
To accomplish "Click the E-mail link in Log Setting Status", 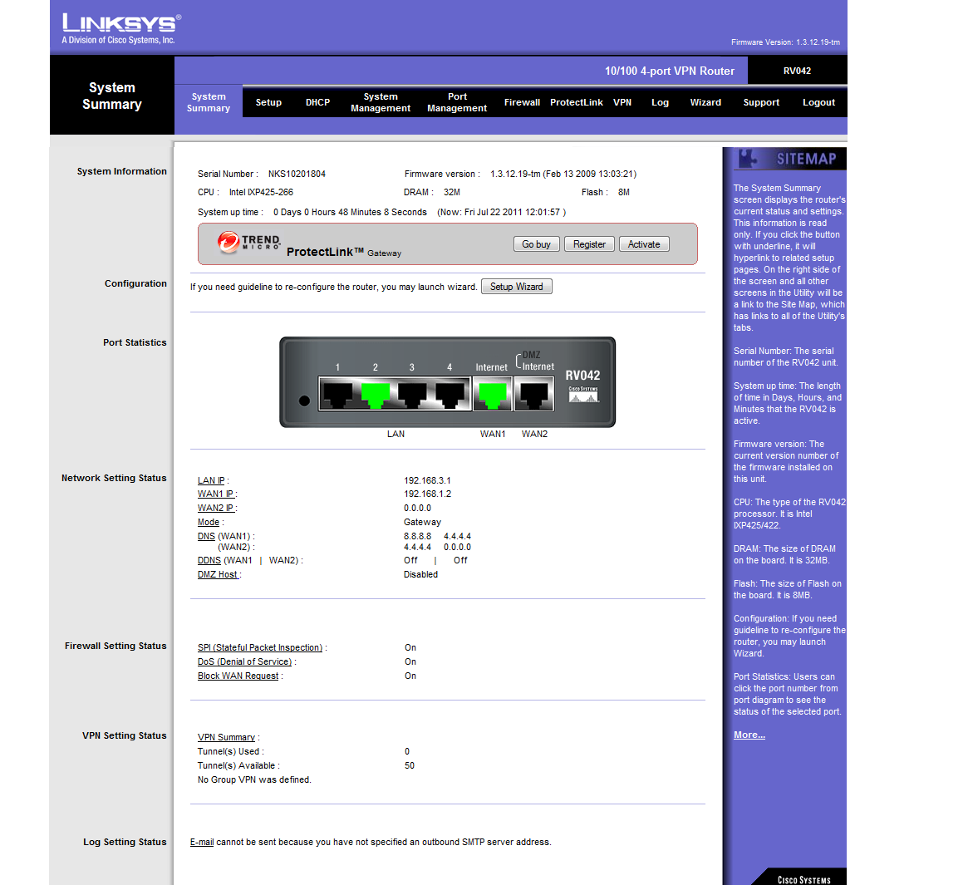I will (202, 843).
